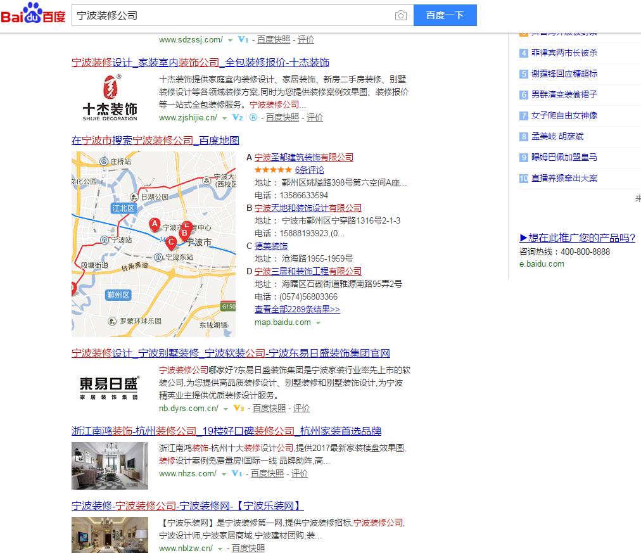Open 宁波乐装网 result title link
The height and width of the screenshot is (553, 641).
click(187, 506)
